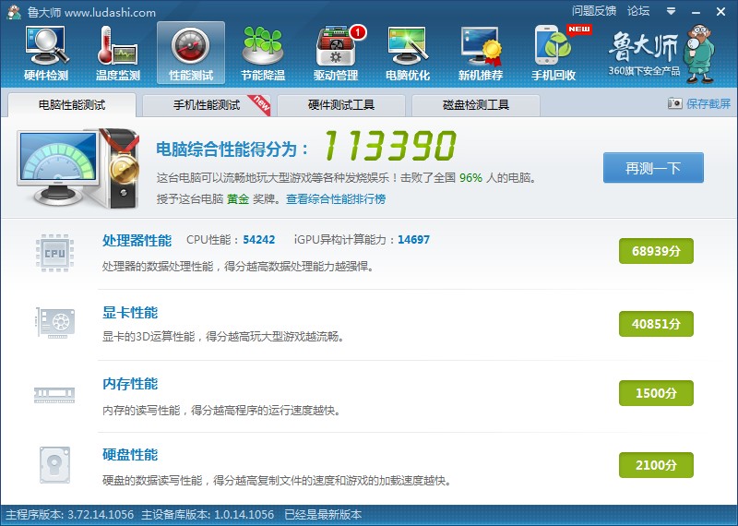Open 查看综合性能排行榜 link

pyautogui.click(x=336, y=198)
